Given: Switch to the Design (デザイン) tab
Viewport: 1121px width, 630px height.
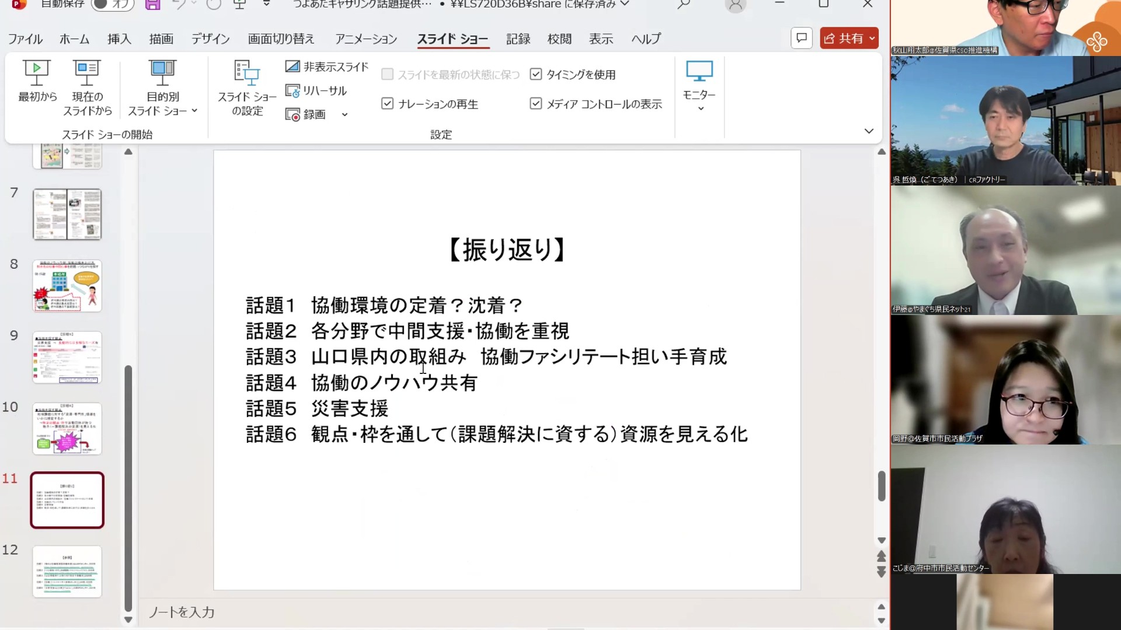Looking at the screenshot, I should pyautogui.click(x=210, y=39).
